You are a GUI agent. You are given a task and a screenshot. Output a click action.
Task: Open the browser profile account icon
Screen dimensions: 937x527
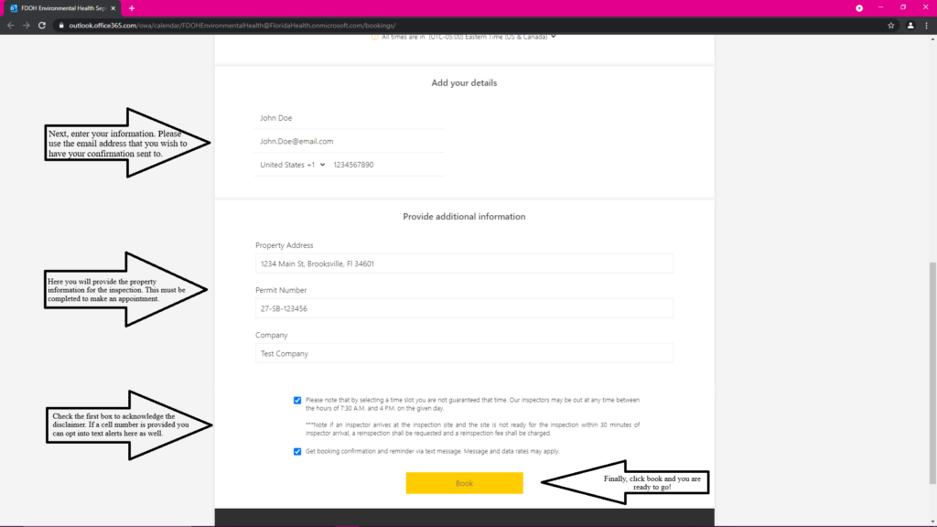909,26
